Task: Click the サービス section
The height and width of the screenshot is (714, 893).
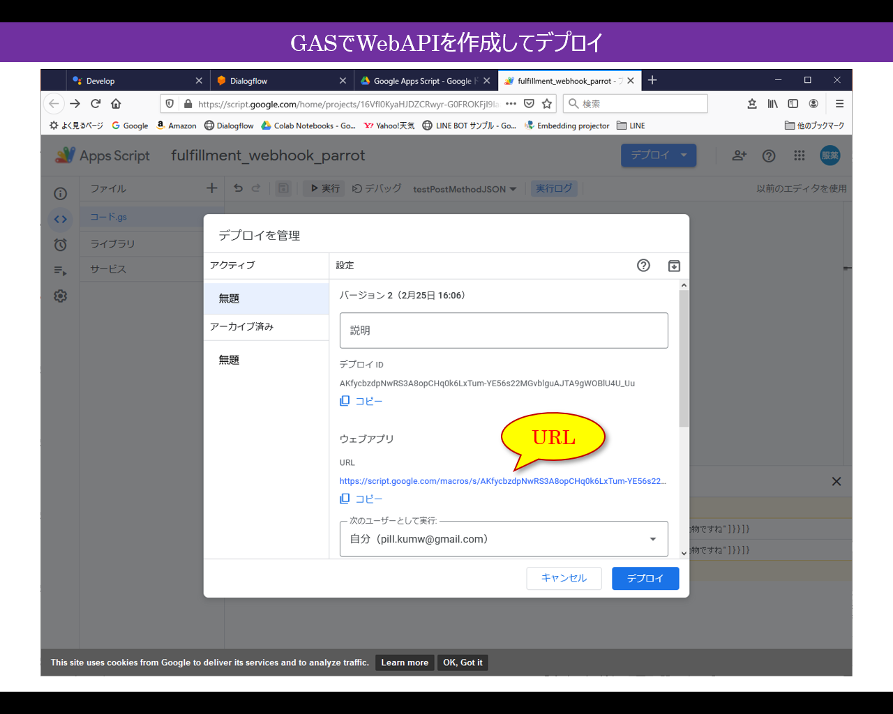Action: pyautogui.click(x=108, y=269)
